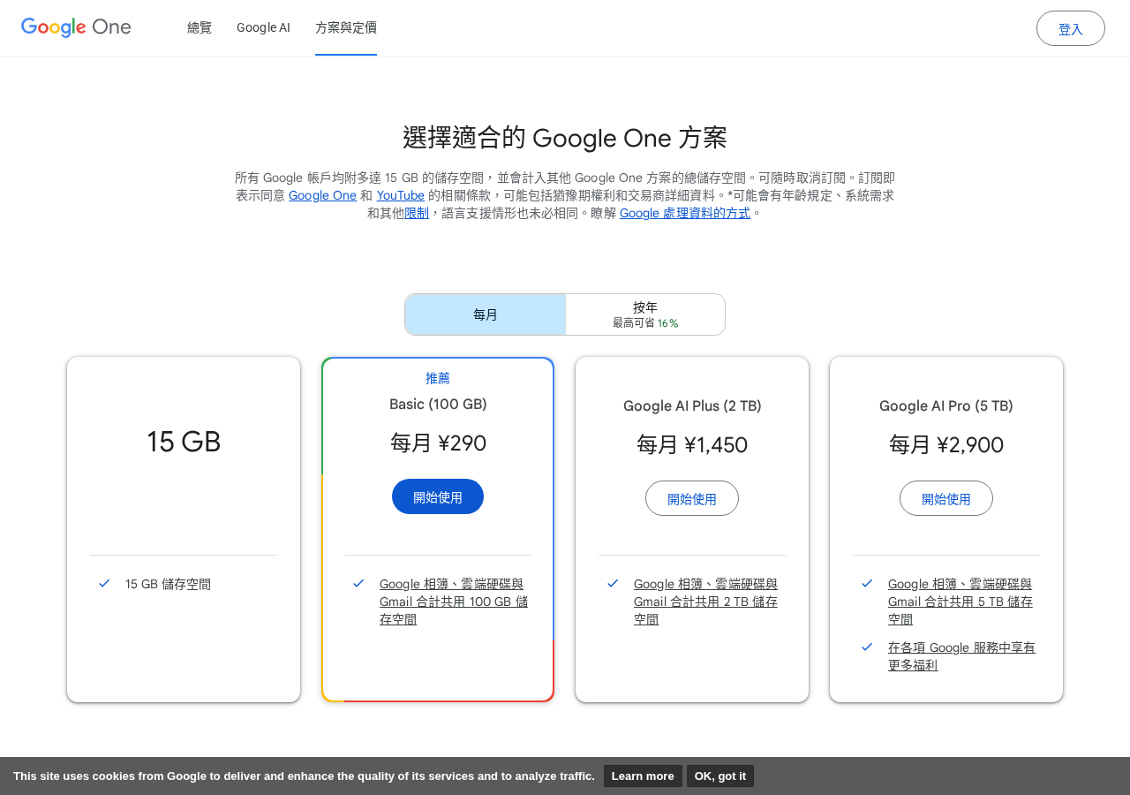Viewport: 1130px width, 795px height.
Task: Open the 限制 restrictions link
Action: tap(417, 213)
